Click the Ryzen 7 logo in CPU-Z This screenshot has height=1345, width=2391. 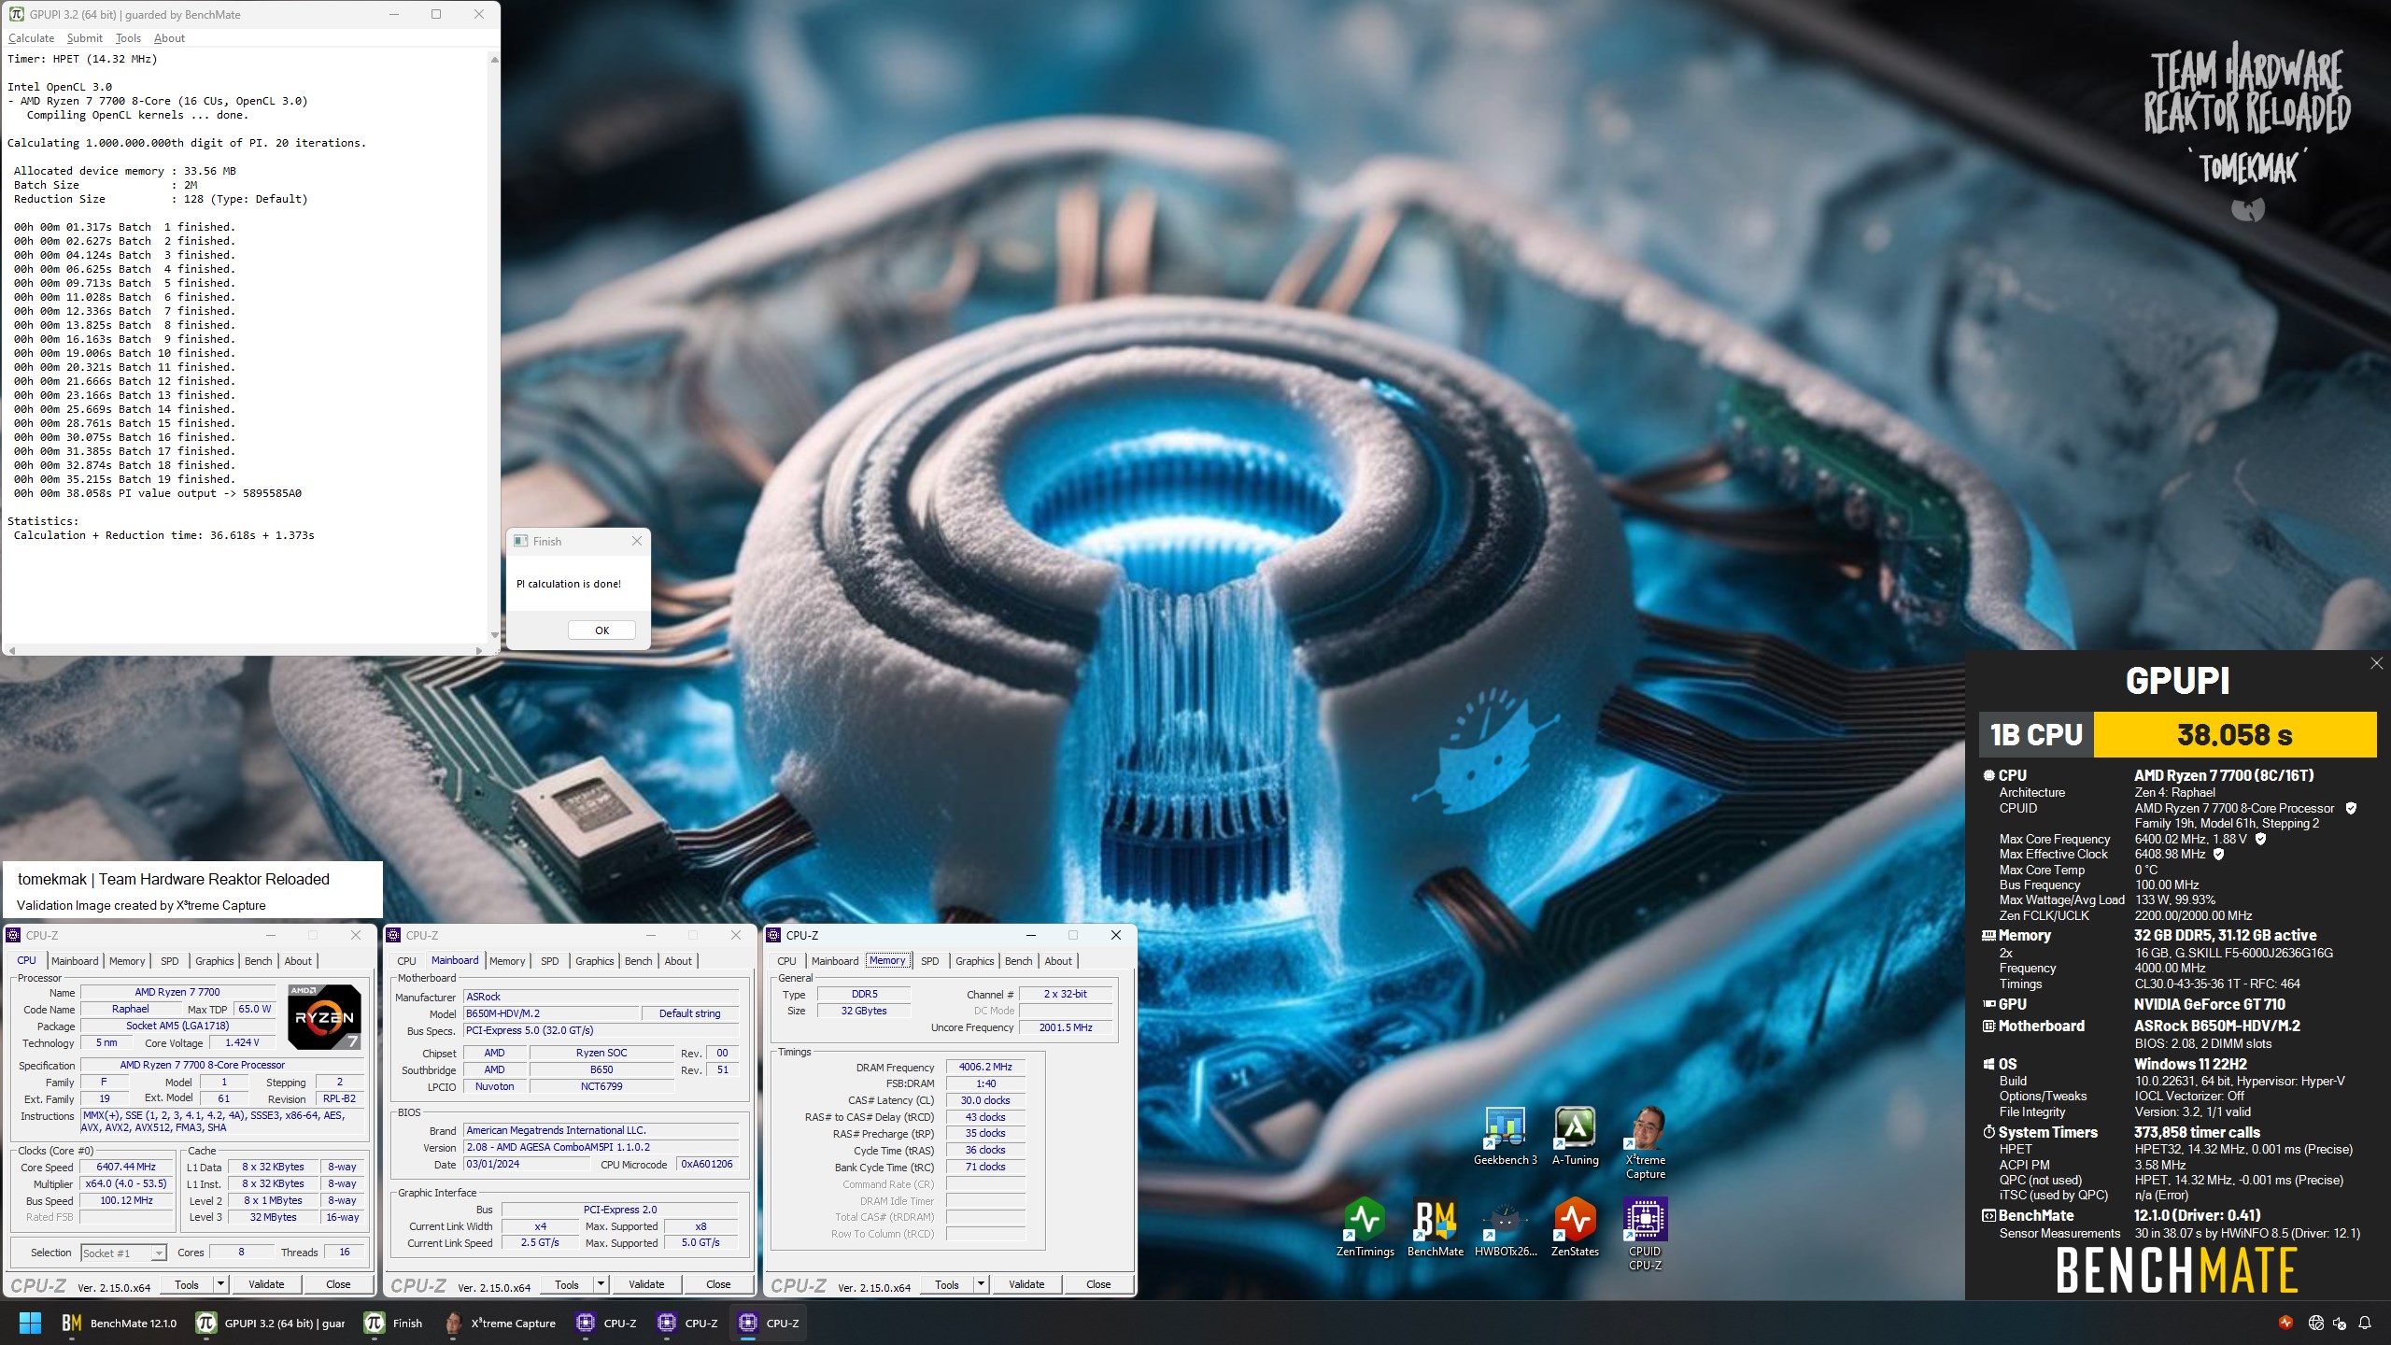click(324, 1016)
